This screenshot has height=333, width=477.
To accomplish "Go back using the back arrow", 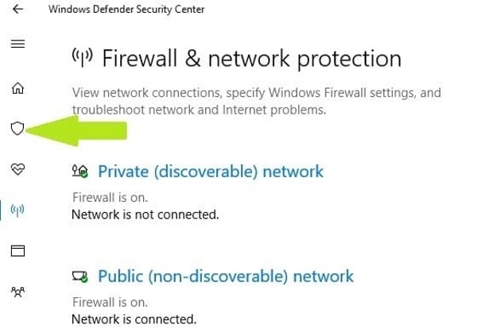I will pyautogui.click(x=17, y=10).
